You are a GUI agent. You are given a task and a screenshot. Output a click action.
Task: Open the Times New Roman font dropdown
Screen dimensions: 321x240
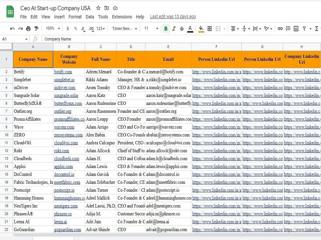(125, 28)
